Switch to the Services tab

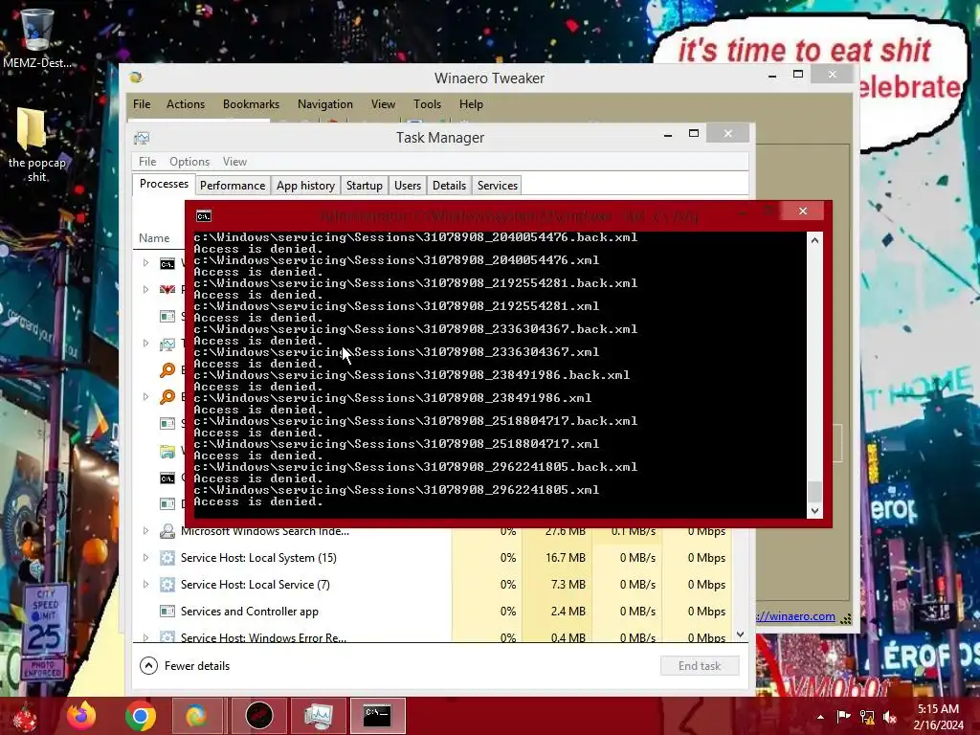click(x=498, y=186)
